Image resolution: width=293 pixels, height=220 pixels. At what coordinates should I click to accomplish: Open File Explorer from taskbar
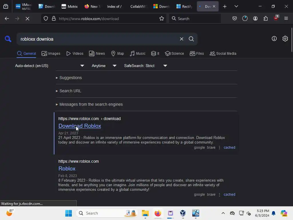click(x=145, y=213)
